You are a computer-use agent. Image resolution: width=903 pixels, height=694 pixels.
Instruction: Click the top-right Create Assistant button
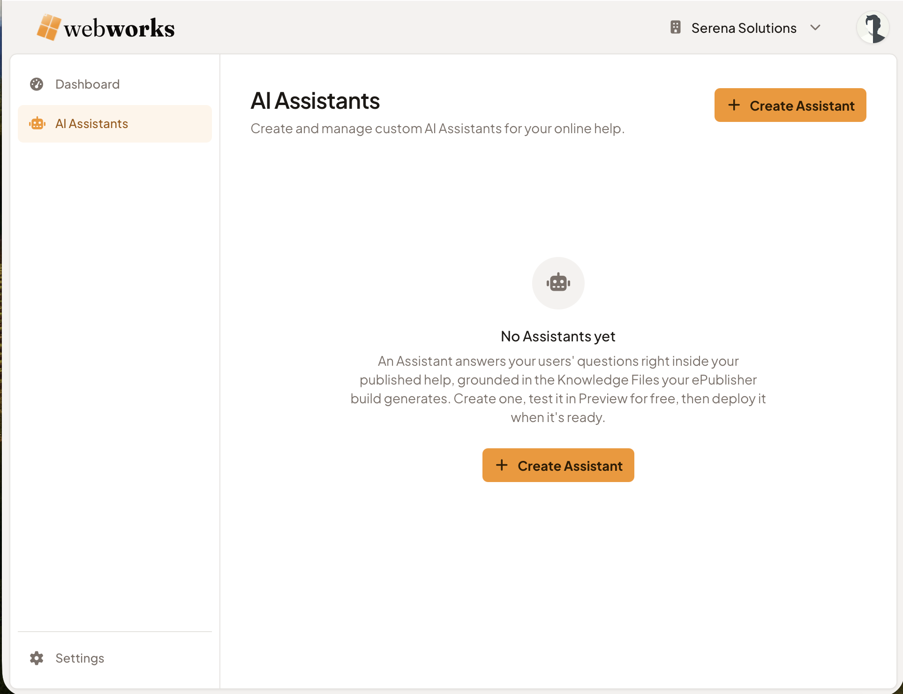coord(790,105)
